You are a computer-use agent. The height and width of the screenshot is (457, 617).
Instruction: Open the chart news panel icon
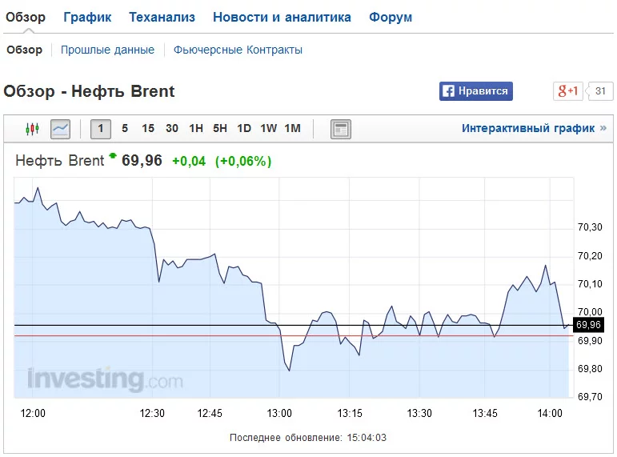click(x=341, y=129)
